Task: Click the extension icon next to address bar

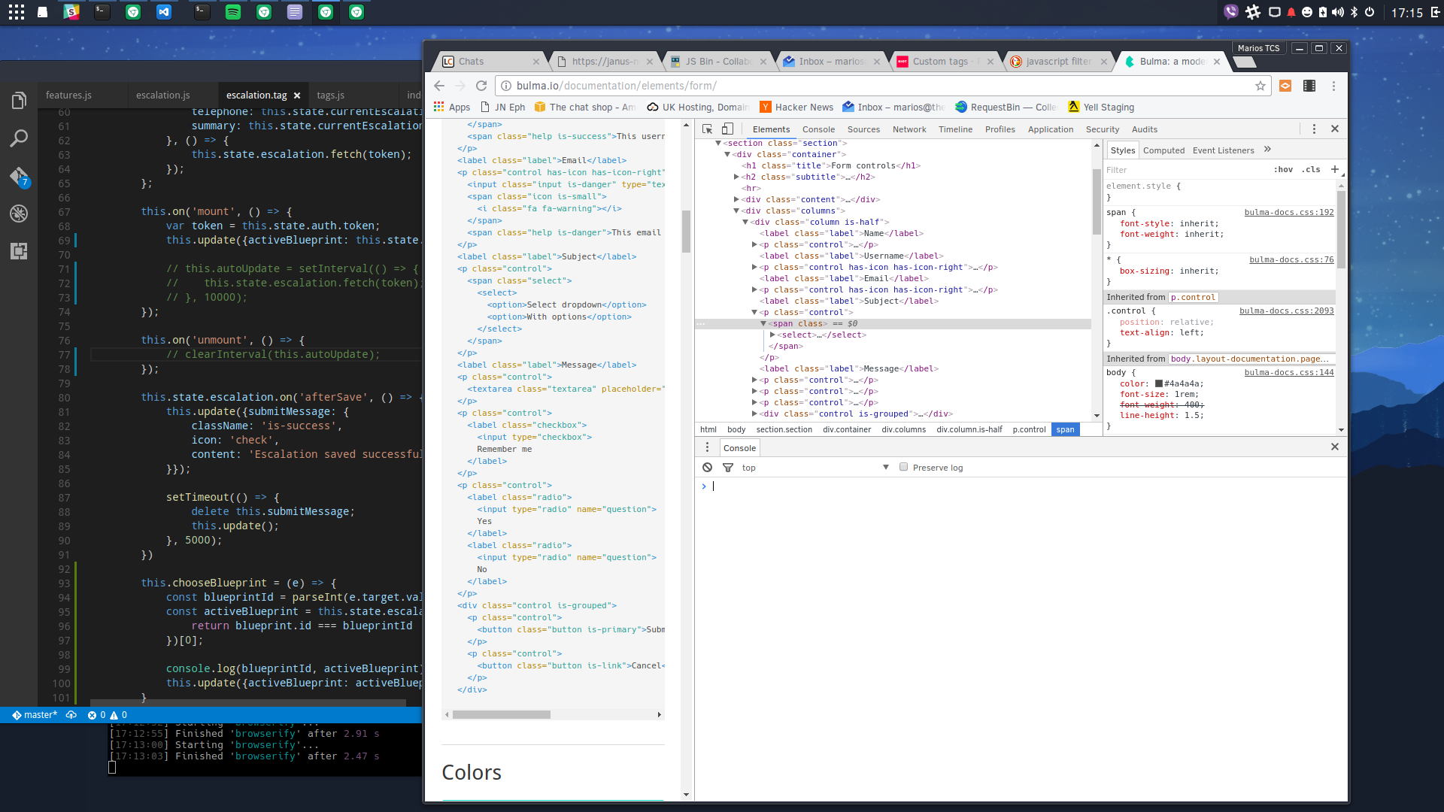Action: tap(1285, 86)
